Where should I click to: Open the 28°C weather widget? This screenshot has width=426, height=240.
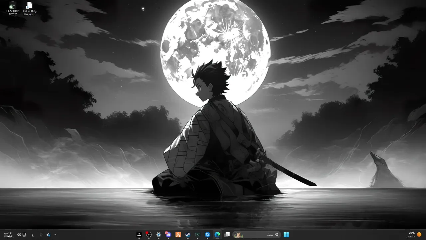coord(414,235)
